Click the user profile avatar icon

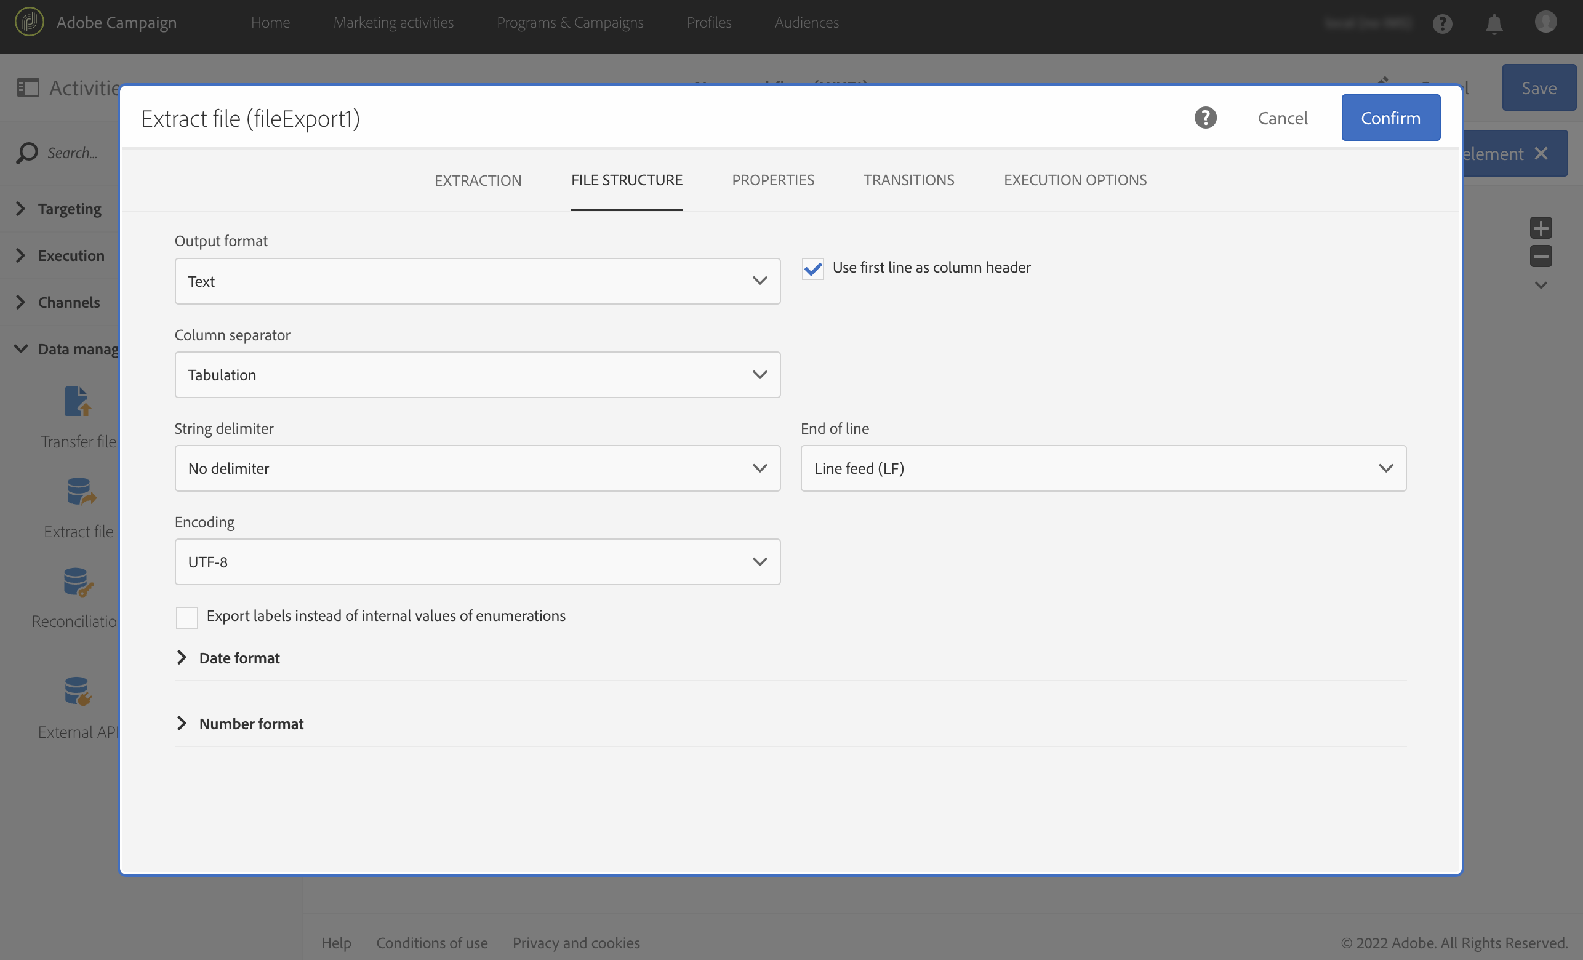pyautogui.click(x=1545, y=22)
